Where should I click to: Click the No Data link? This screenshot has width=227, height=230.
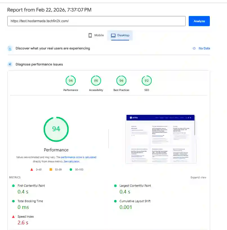(204, 48)
